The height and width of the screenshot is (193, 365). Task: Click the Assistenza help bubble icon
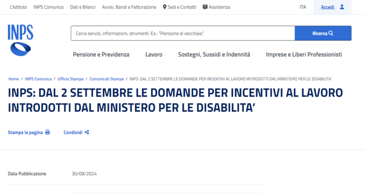[x=205, y=7]
